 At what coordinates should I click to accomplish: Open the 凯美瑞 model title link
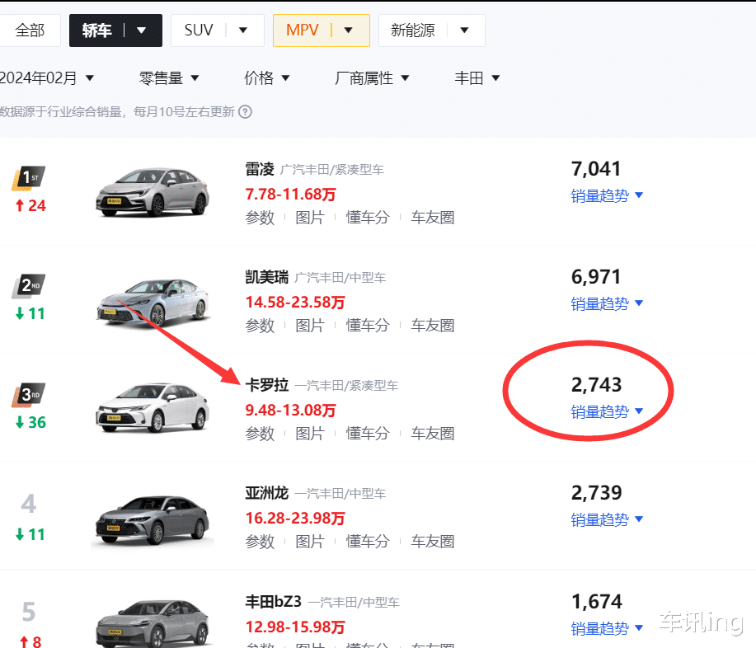coord(266,277)
